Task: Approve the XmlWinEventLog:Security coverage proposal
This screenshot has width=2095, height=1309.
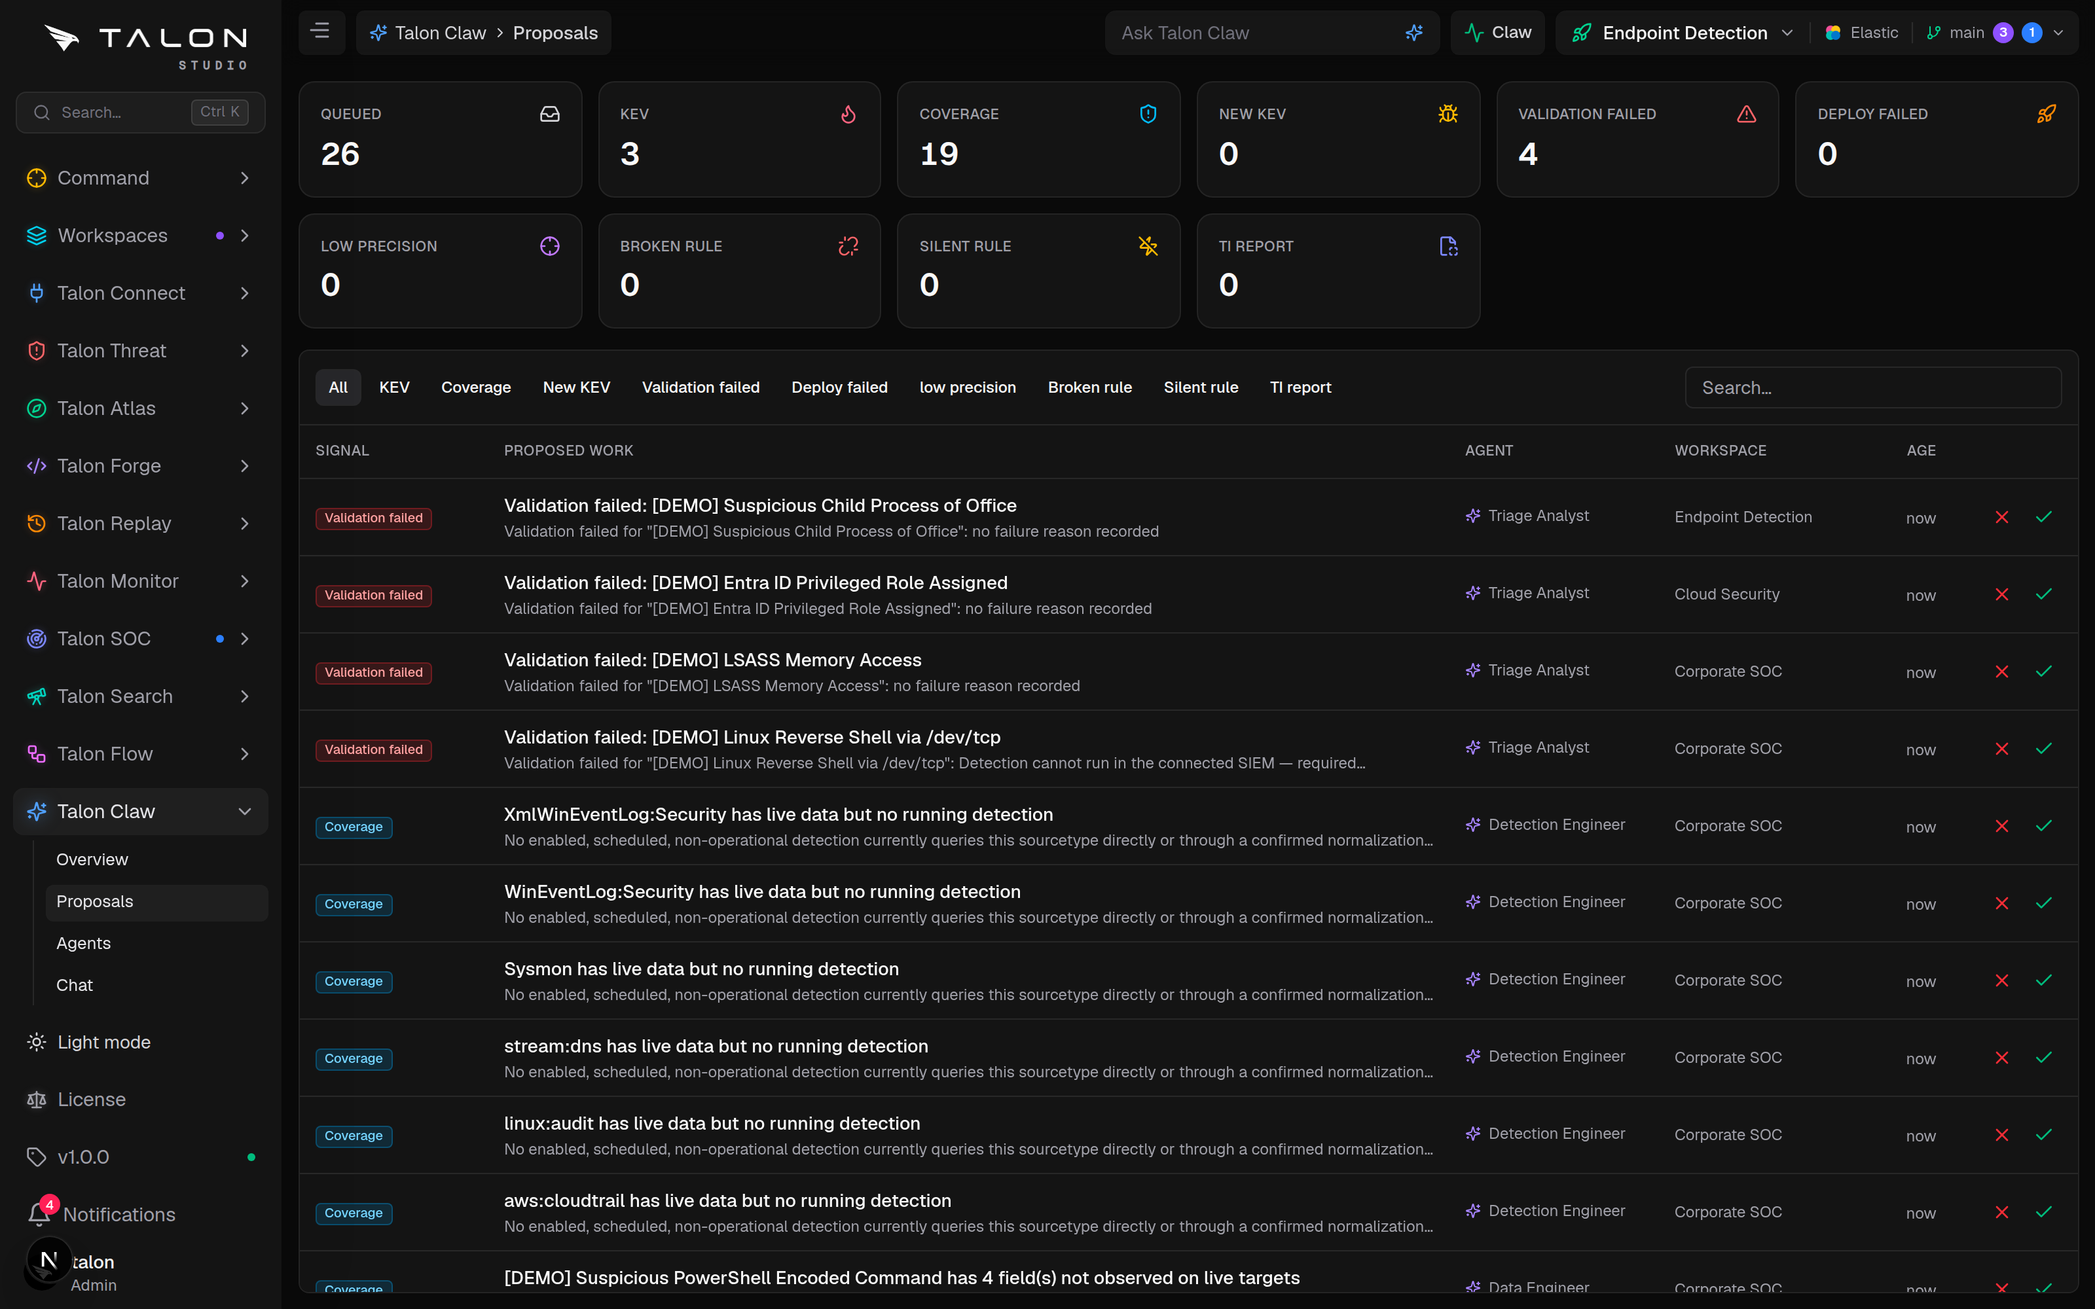Action: click(2044, 826)
